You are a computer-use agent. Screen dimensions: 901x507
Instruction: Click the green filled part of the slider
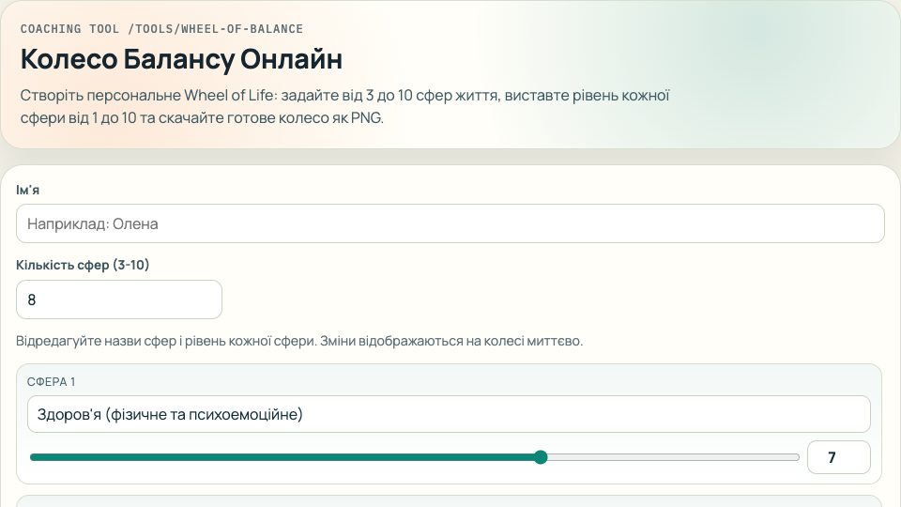(x=282, y=457)
